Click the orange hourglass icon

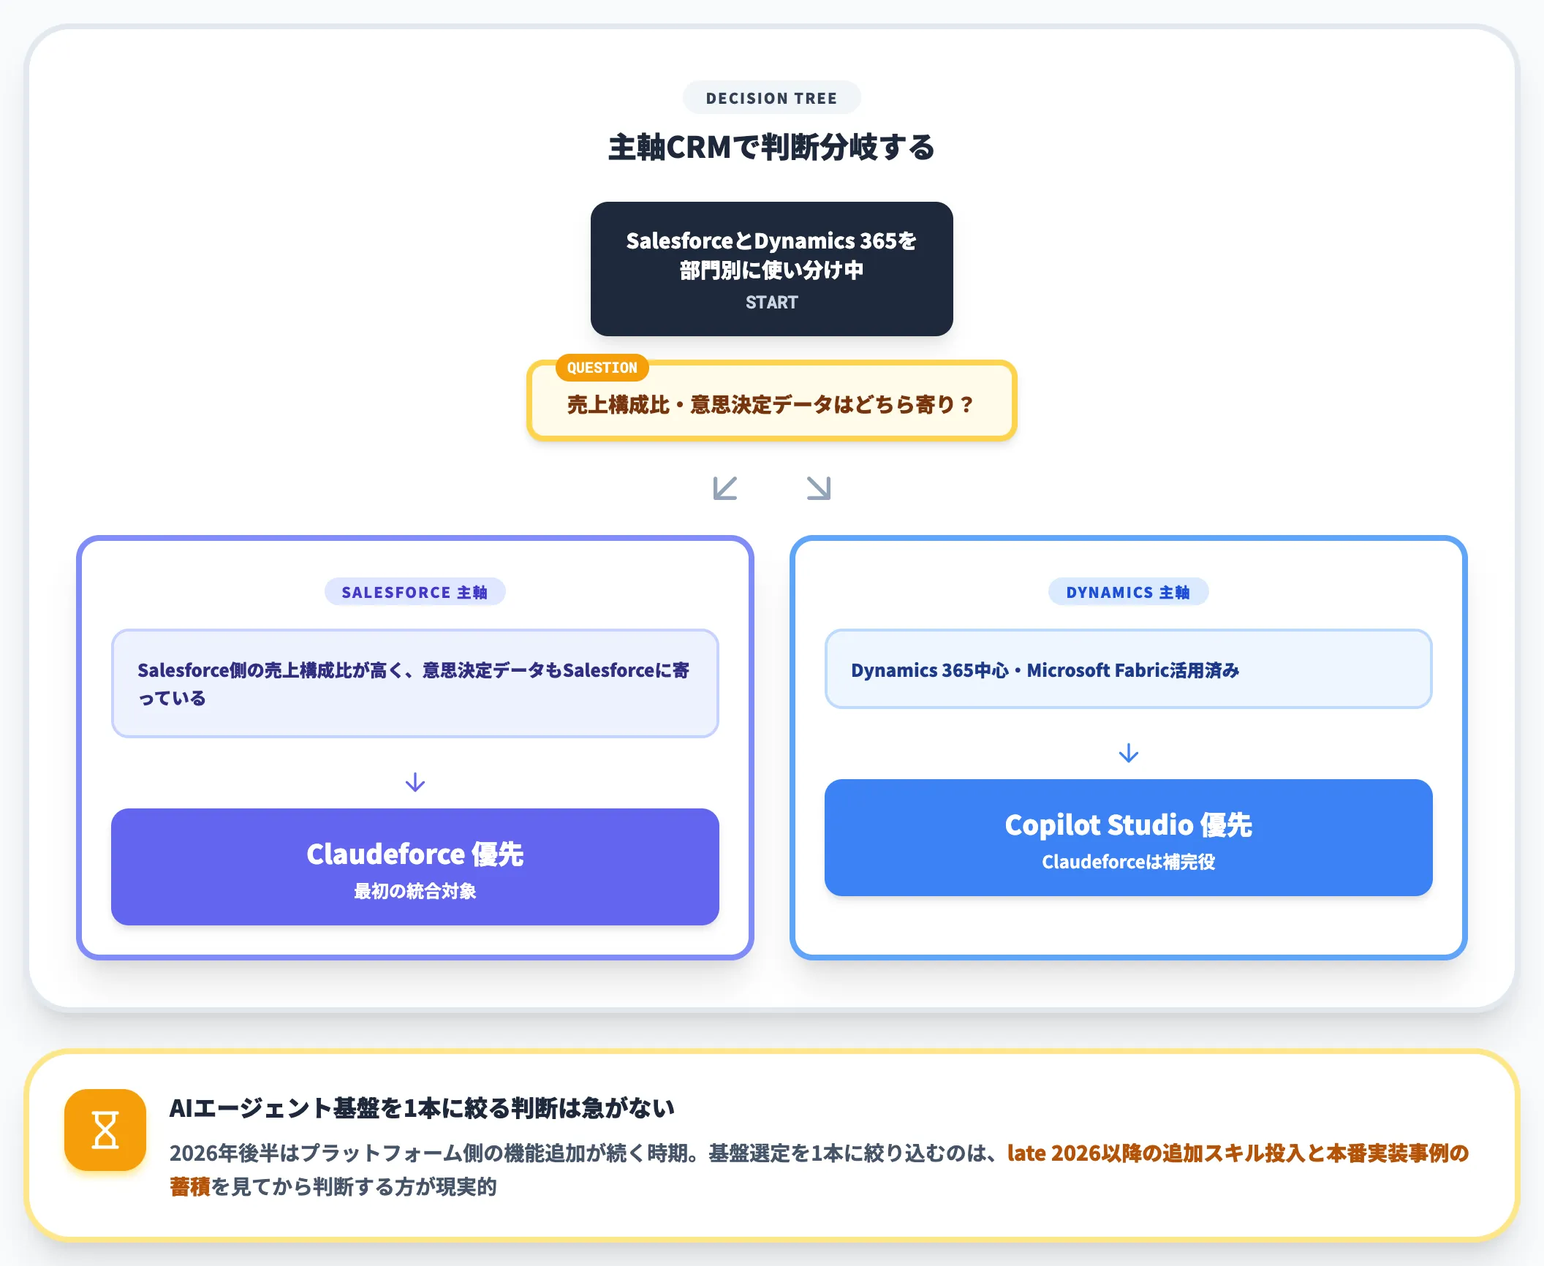(x=105, y=1130)
